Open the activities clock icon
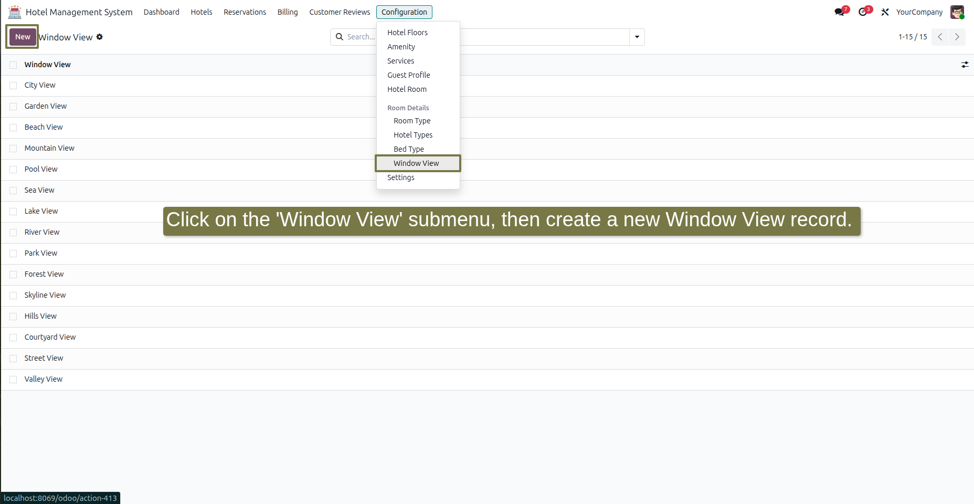The height and width of the screenshot is (504, 974). click(x=863, y=12)
